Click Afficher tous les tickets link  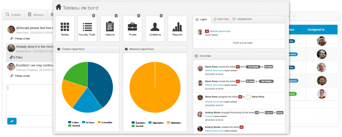(242, 43)
